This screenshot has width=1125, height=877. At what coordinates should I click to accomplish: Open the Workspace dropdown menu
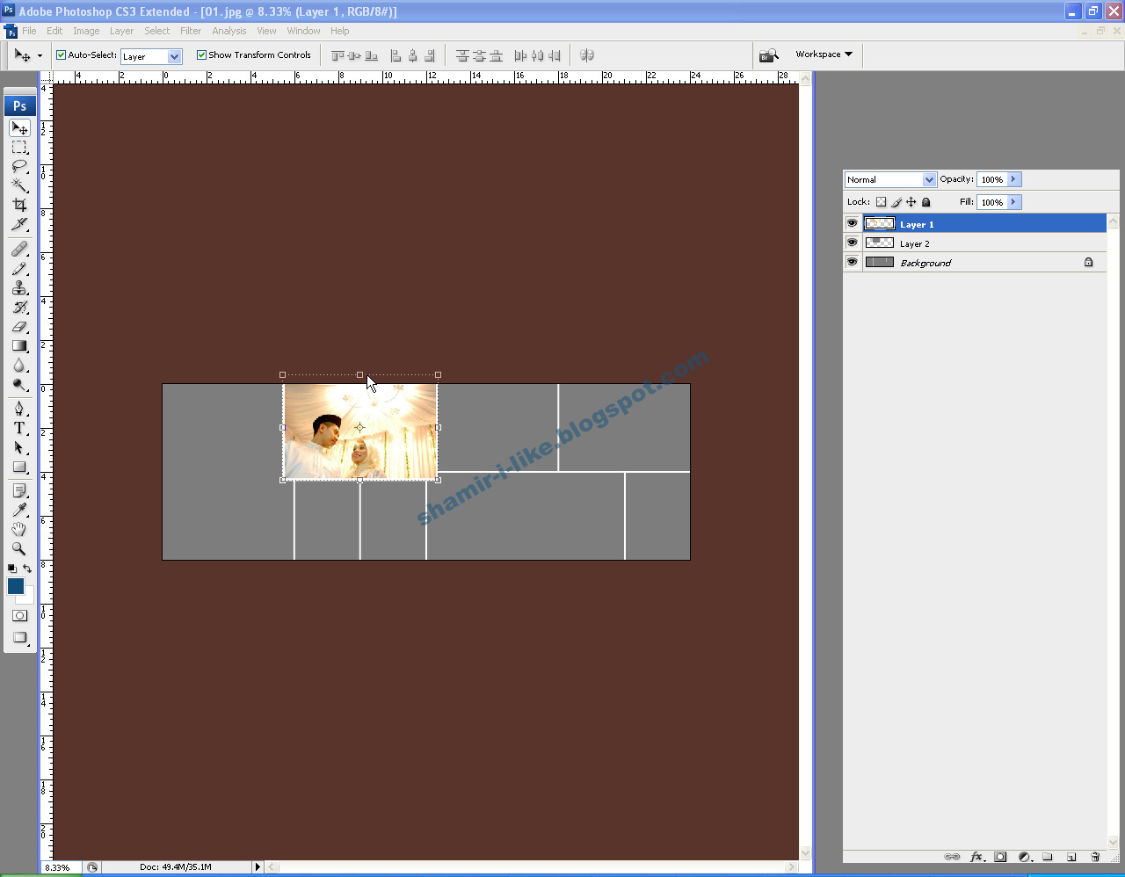point(824,54)
